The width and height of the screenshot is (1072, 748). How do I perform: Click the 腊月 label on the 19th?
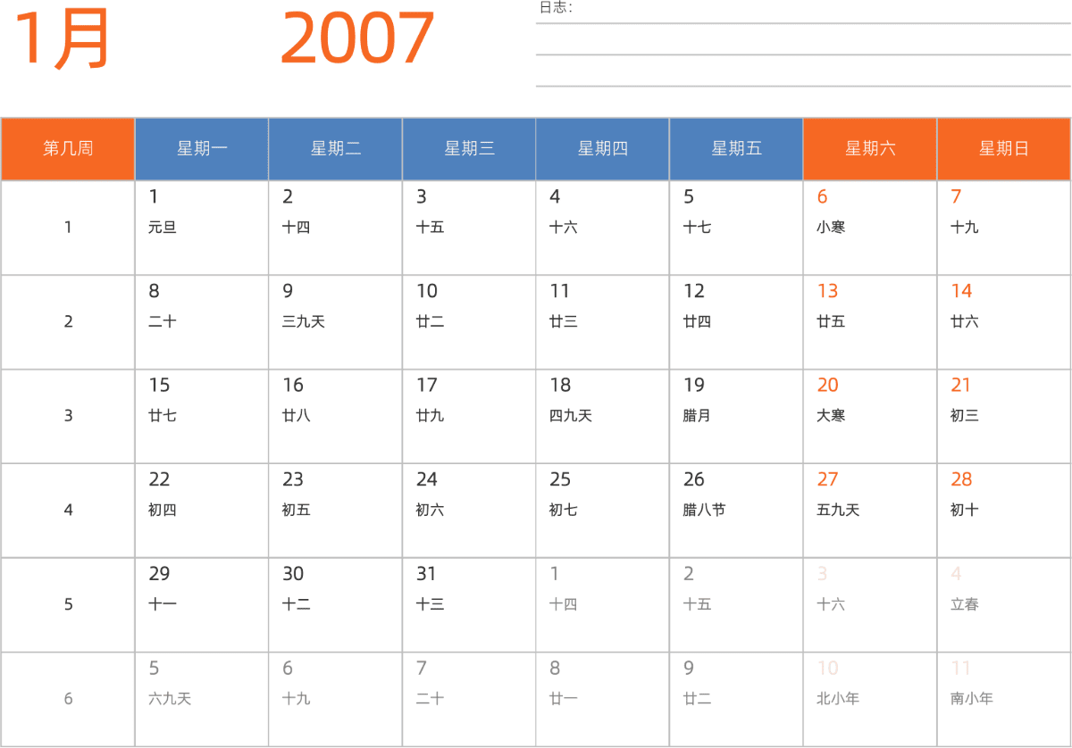pyautogui.click(x=697, y=416)
